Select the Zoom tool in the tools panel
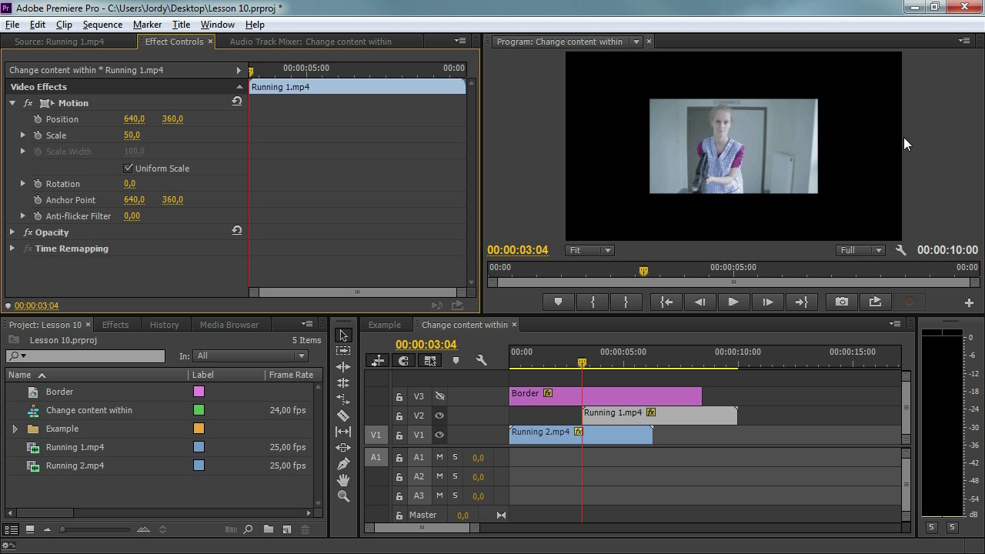This screenshot has width=985, height=554. (343, 496)
